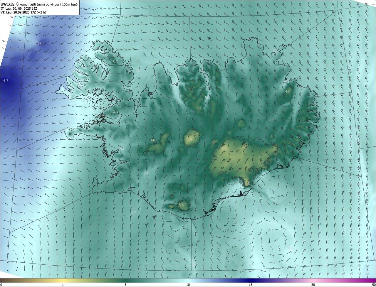Click the '15' label on the color scale

pos(251,285)
